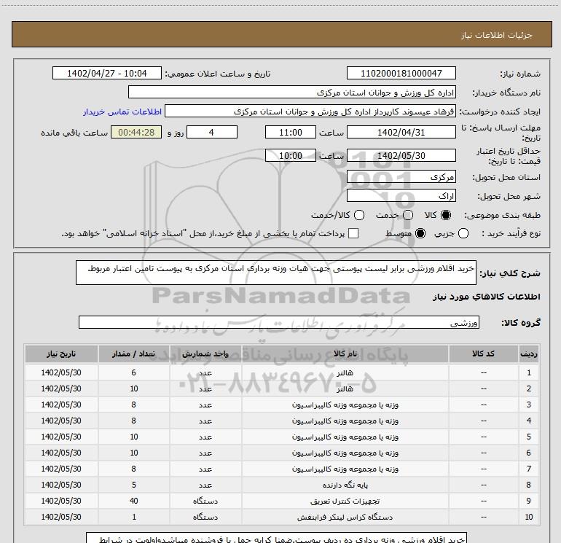The width and height of the screenshot is (561, 543).
Task: Click the ردیف column header
Action: click(529, 353)
